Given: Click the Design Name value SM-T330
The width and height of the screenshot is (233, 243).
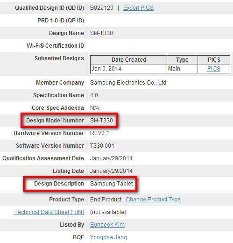Looking at the screenshot, I should coord(101,33).
